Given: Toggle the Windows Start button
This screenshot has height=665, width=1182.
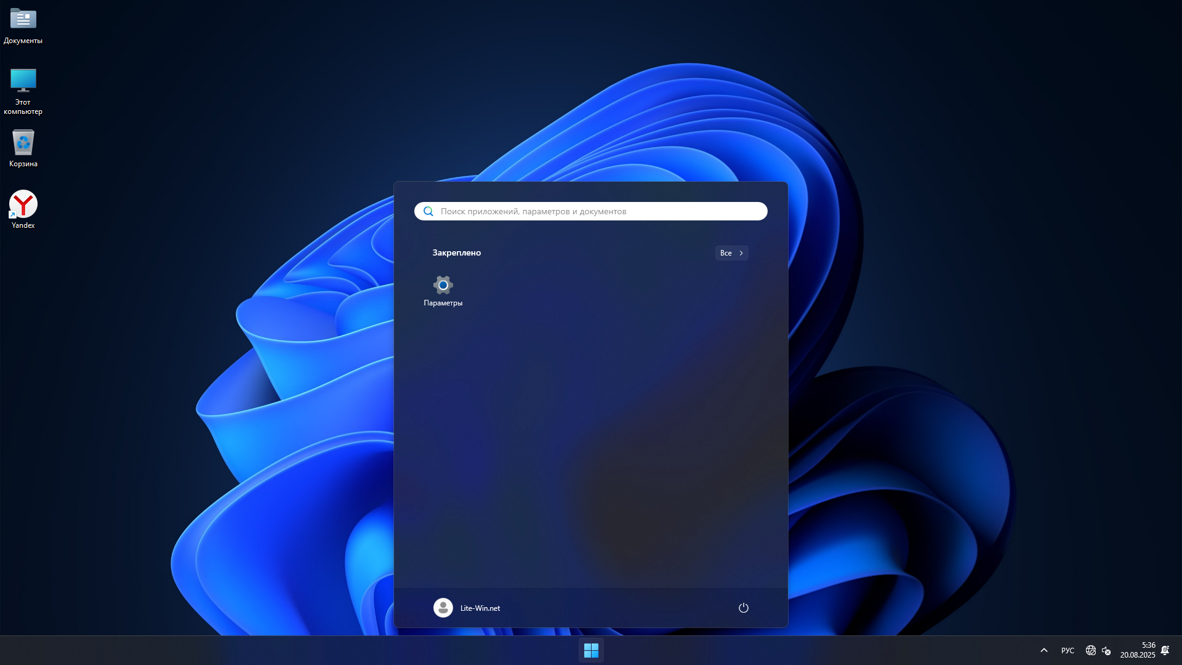Looking at the screenshot, I should [x=591, y=650].
